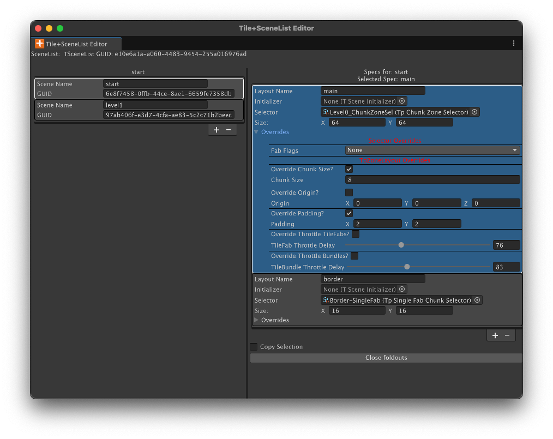This screenshot has height=439, width=553.
Task: Enable Override Throttle TileFabs checkbox
Action: click(x=356, y=234)
